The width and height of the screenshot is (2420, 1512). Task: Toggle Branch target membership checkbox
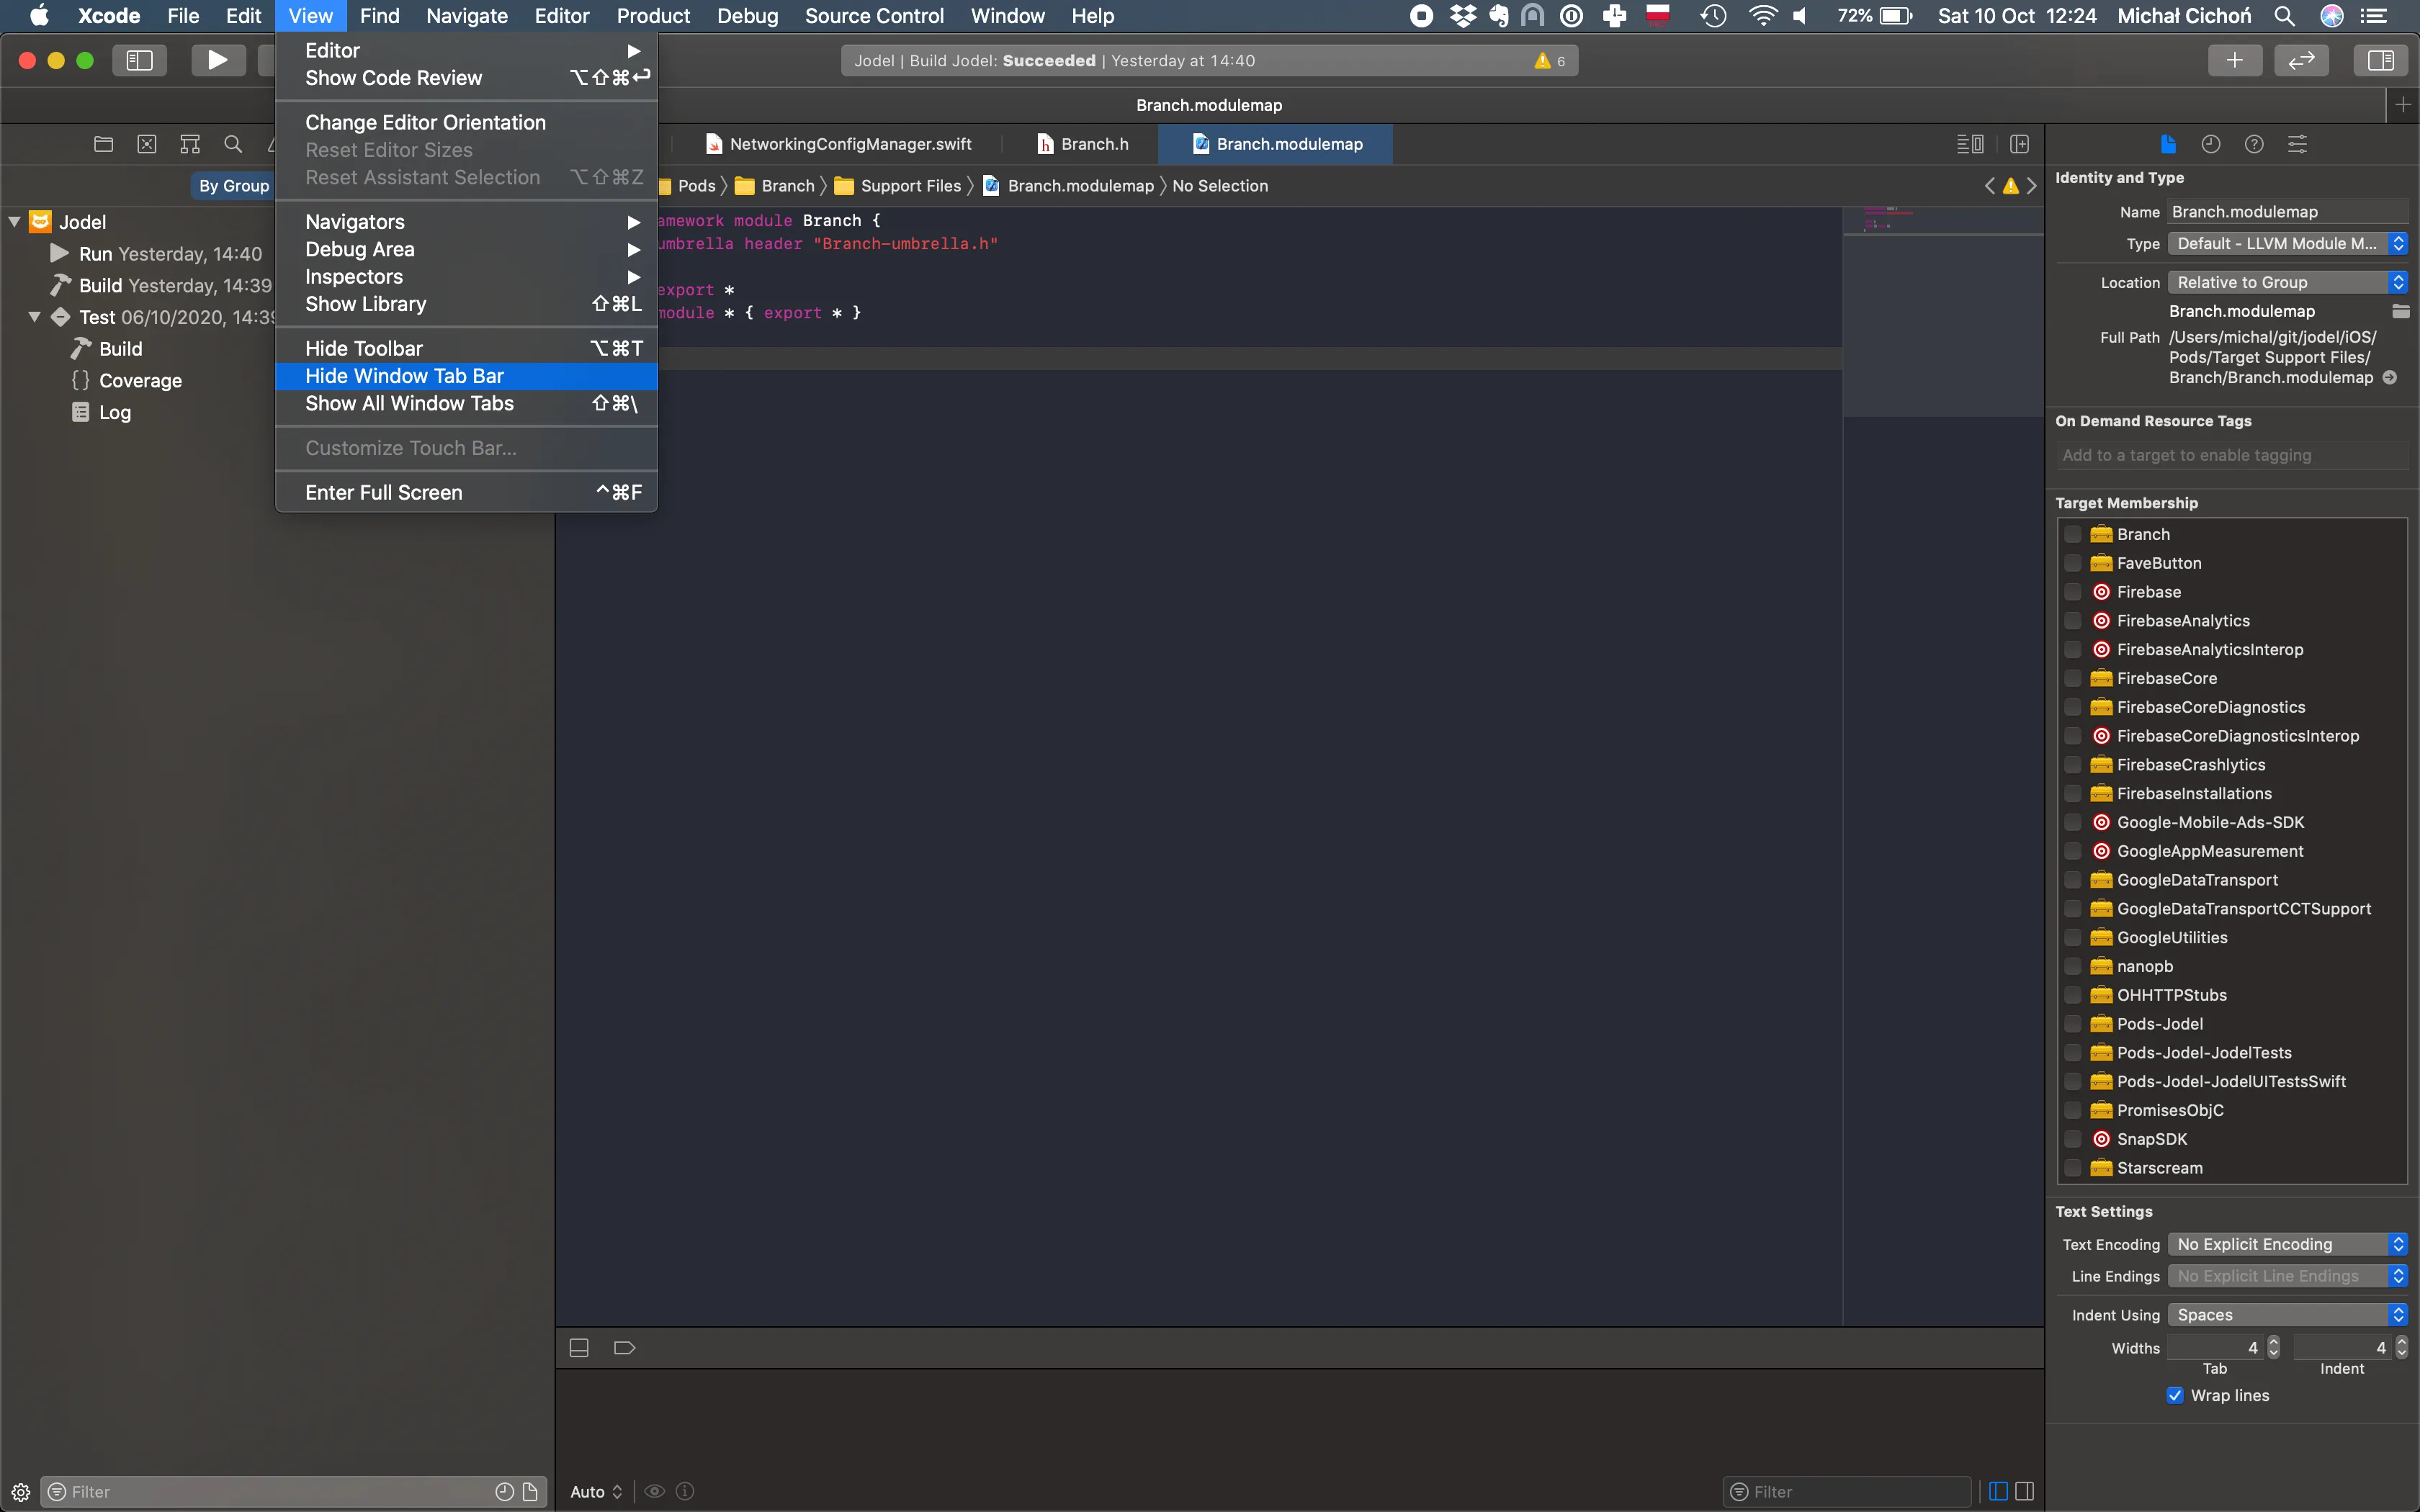[2073, 534]
